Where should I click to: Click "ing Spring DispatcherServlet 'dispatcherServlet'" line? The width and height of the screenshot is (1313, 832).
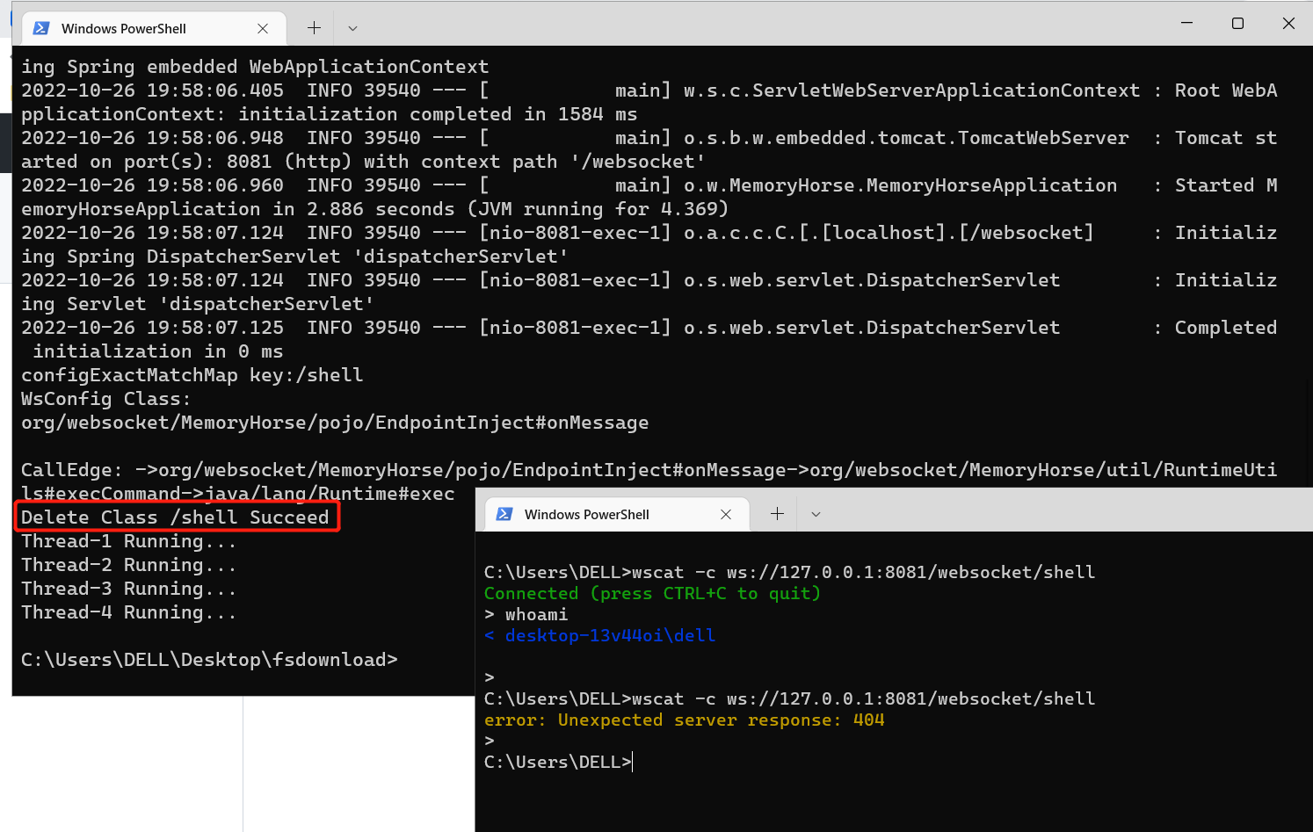(294, 257)
